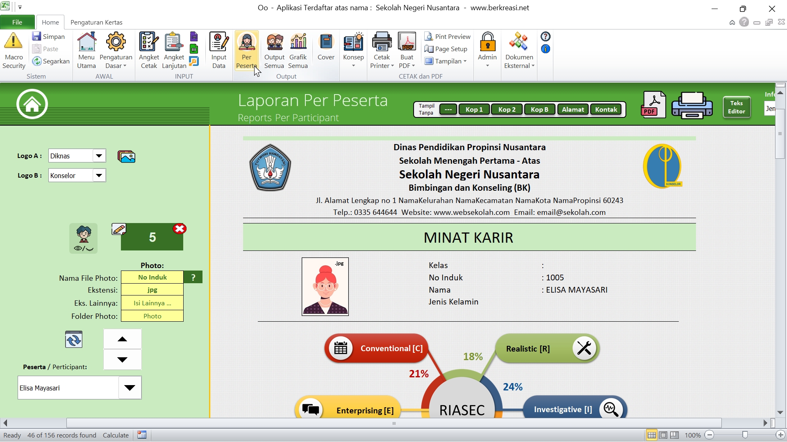Click the zoom slider handle in status bar
The image size is (787, 442).
tap(745, 435)
